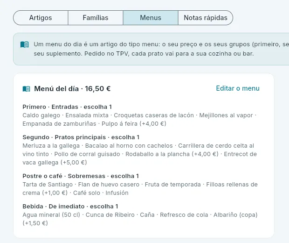Click the book icon in info banner
This screenshot has width=289, height=243.
[25, 44]
